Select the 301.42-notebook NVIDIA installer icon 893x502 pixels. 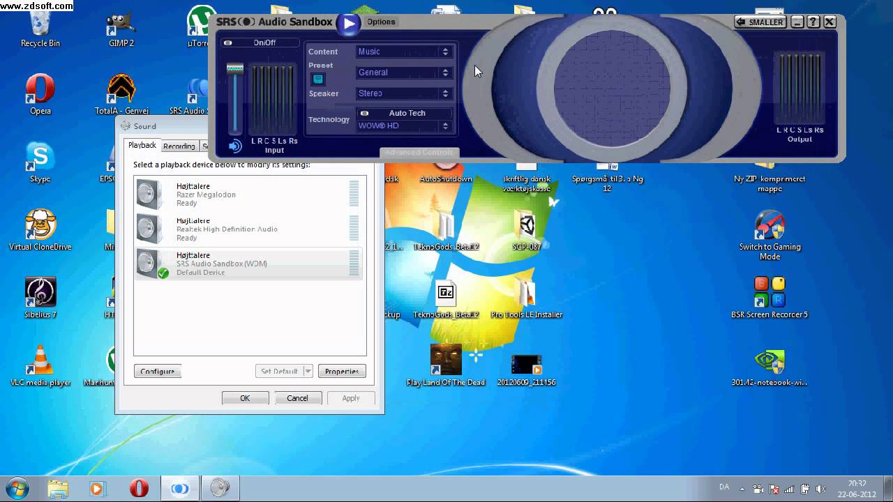[770, 367]
